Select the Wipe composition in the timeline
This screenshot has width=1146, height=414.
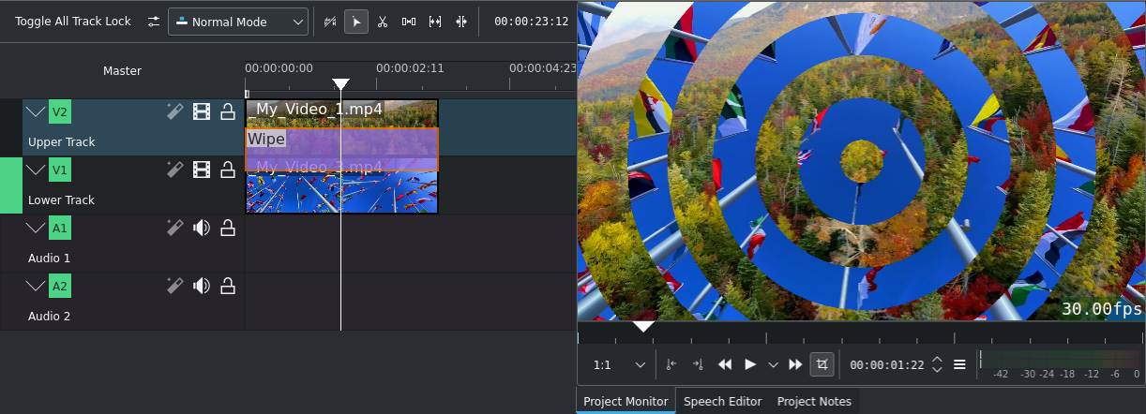click(341, 149)
